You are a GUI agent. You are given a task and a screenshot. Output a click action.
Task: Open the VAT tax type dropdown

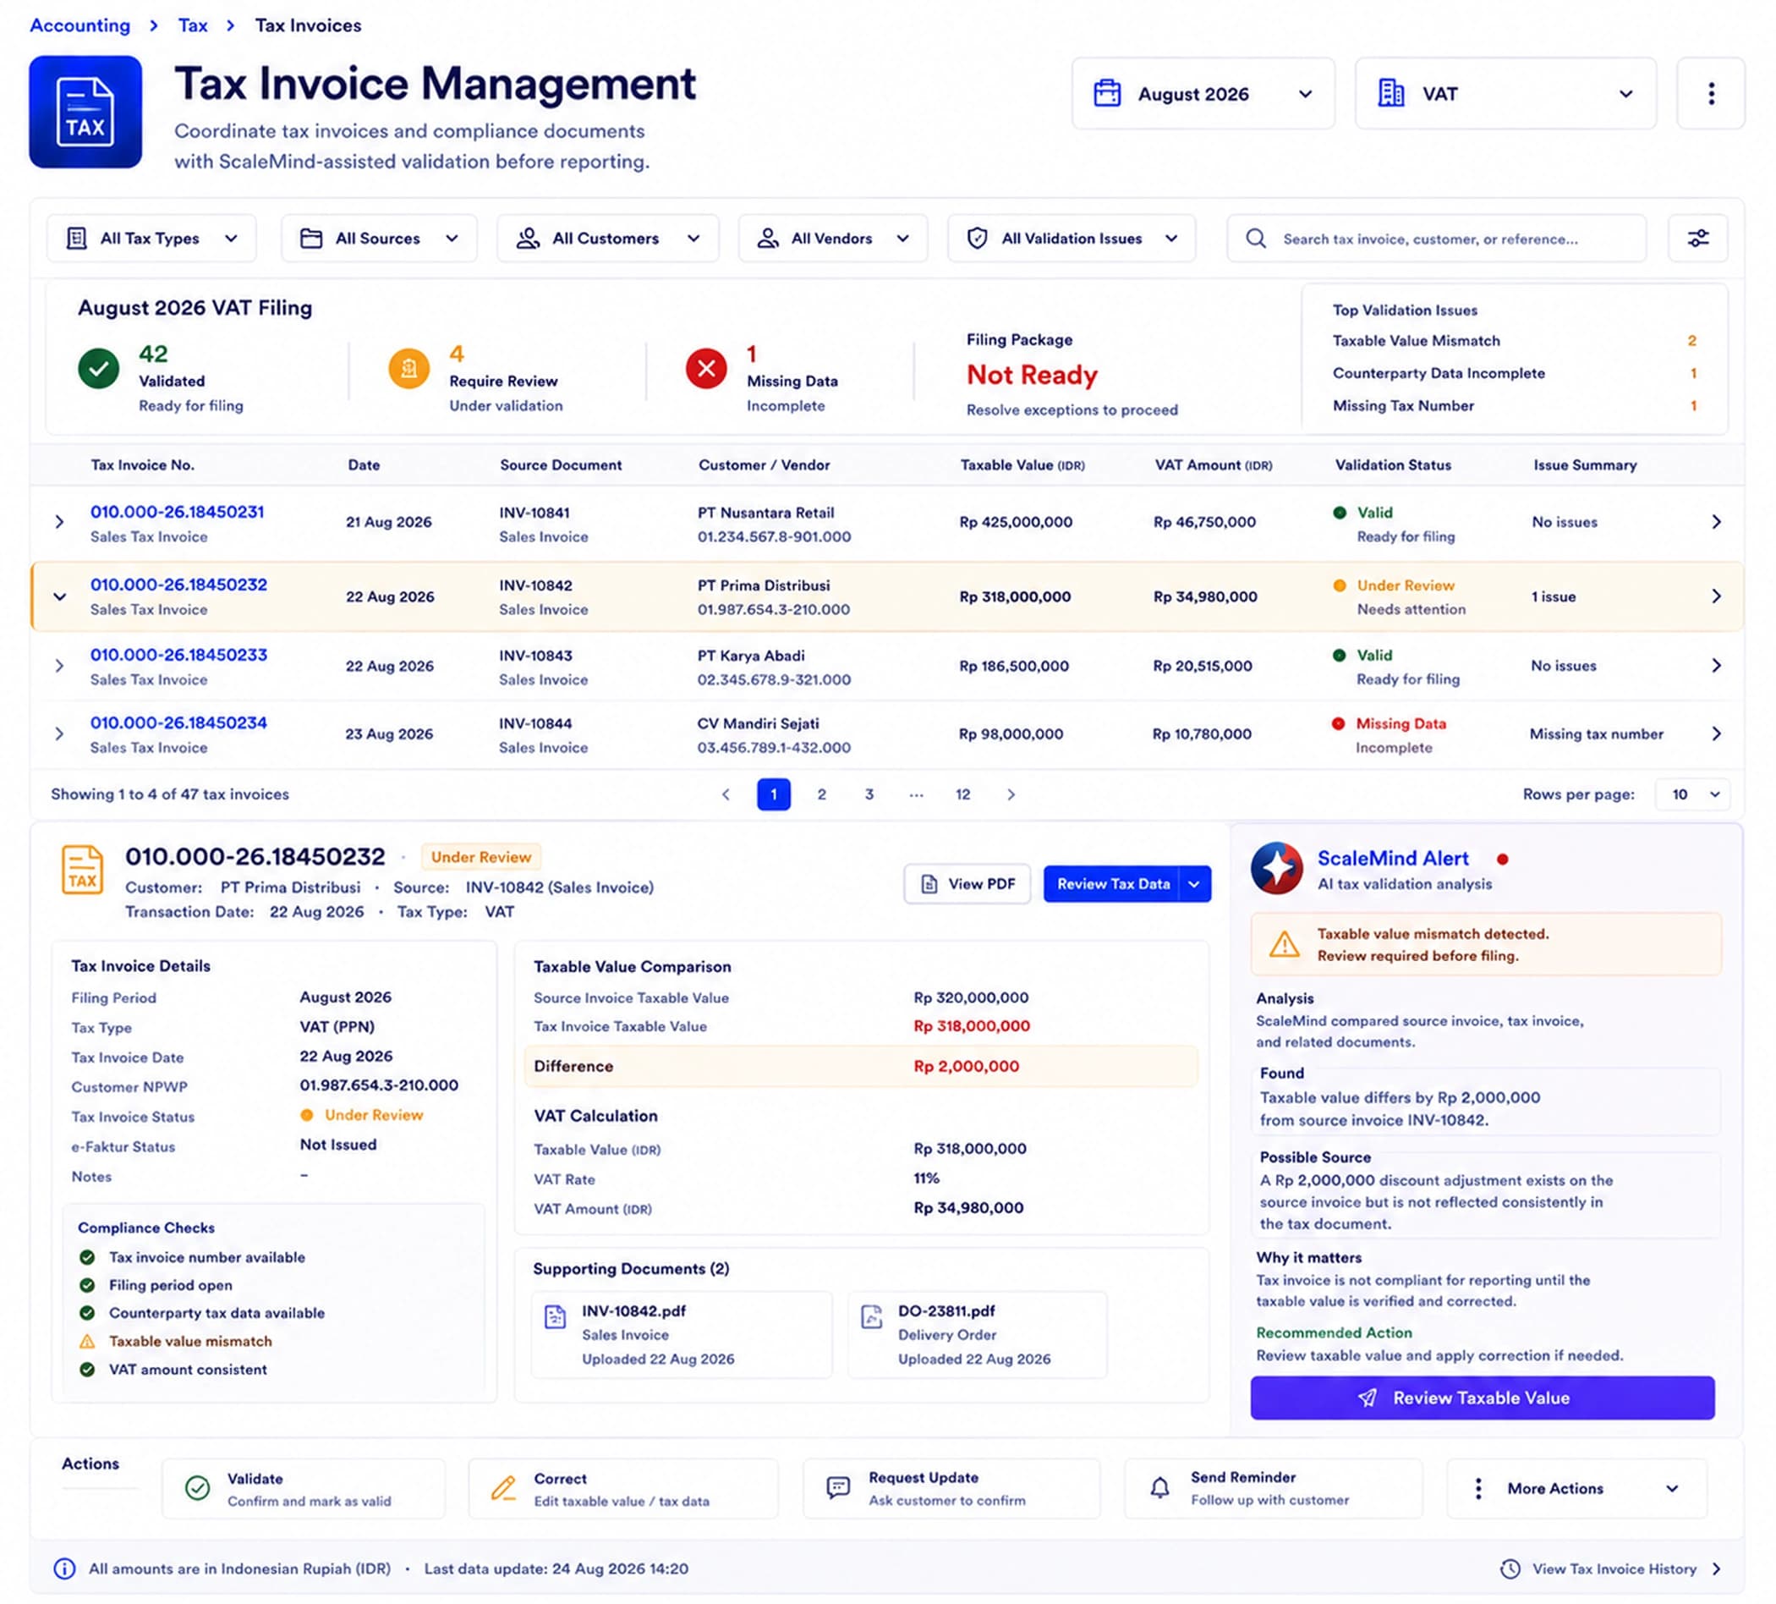pos(1505,93)
